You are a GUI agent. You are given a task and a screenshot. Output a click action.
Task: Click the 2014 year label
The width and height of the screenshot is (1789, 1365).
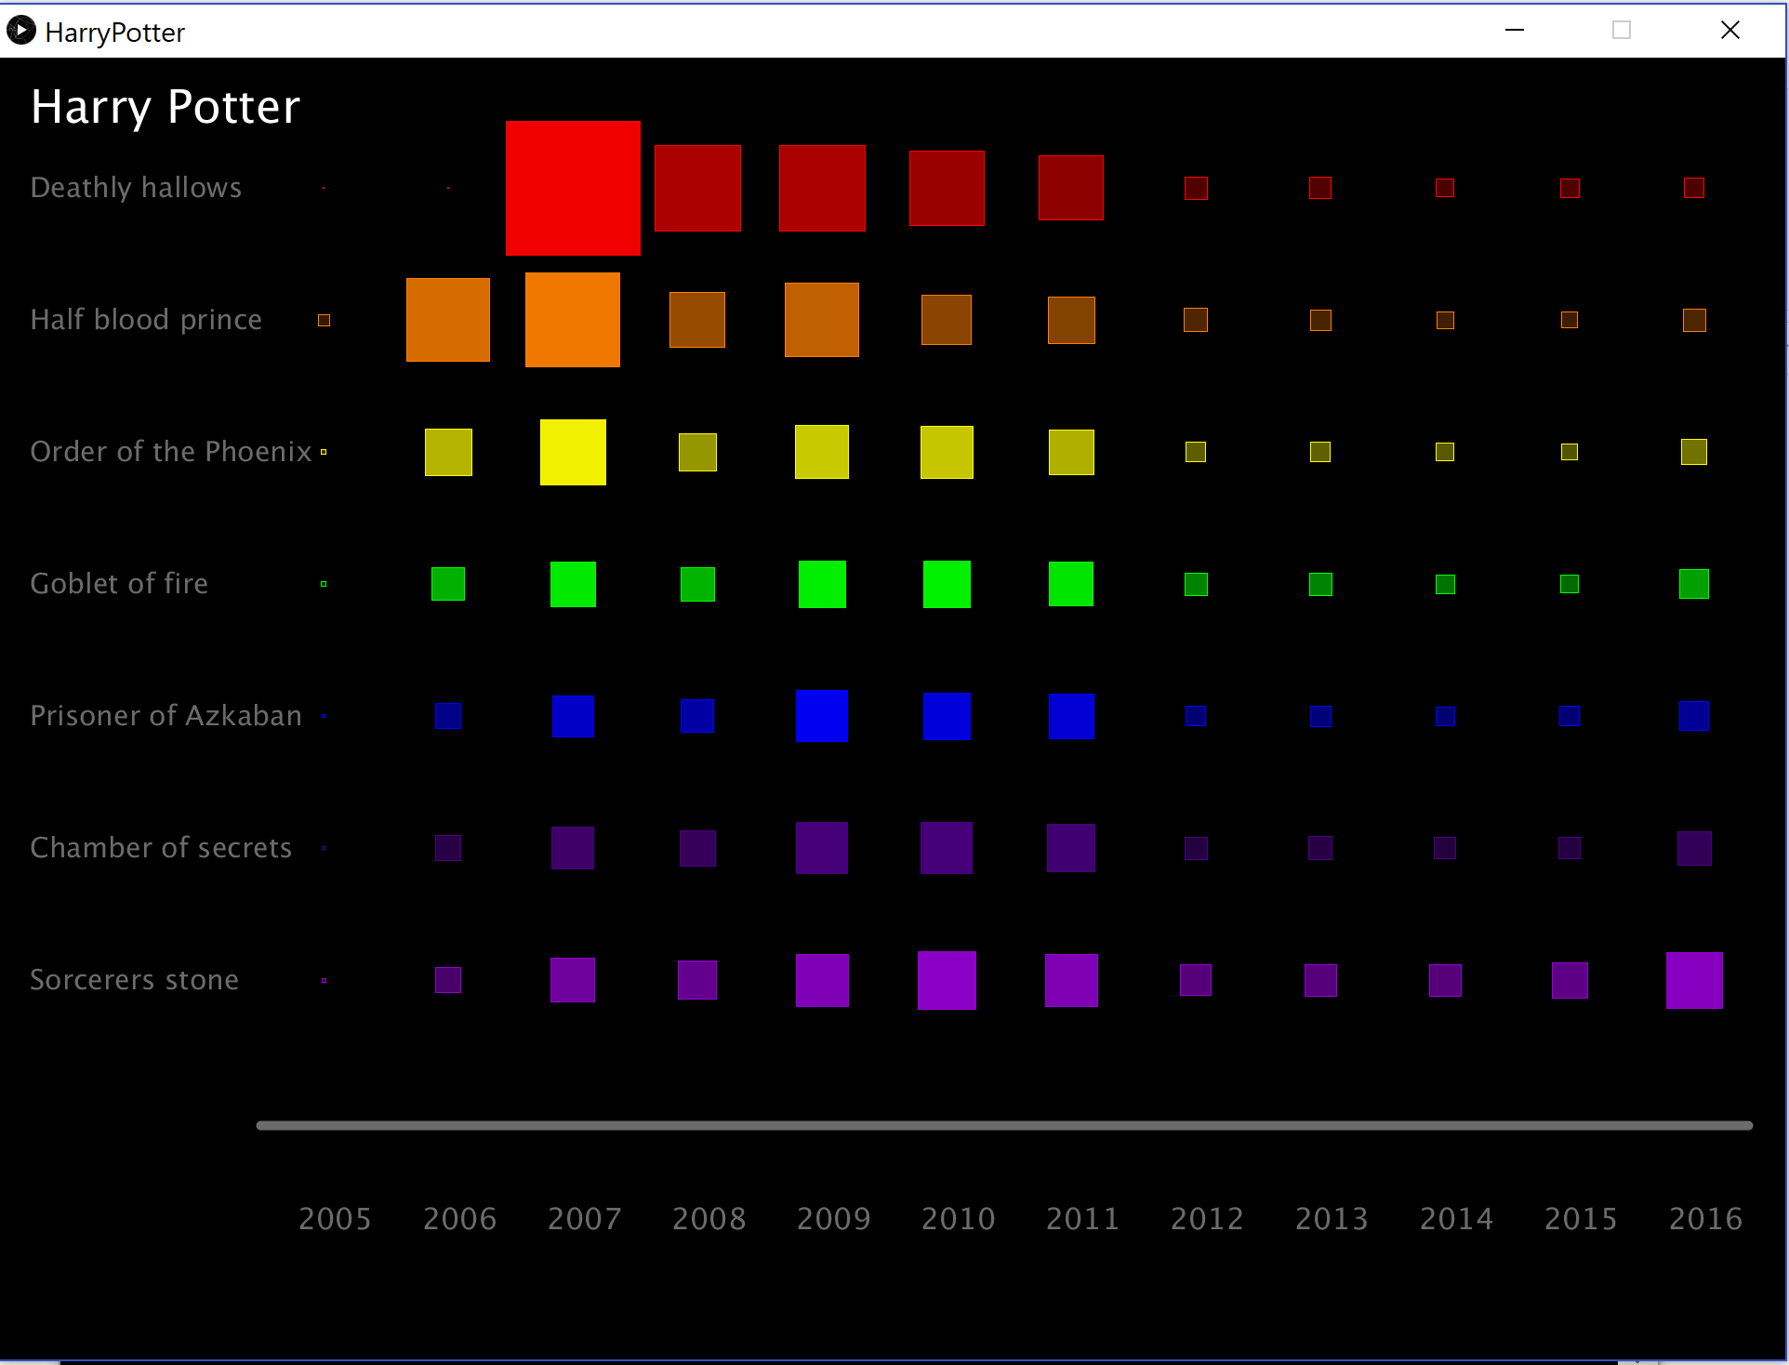pyautogui.click(x=1456, y=1219)
